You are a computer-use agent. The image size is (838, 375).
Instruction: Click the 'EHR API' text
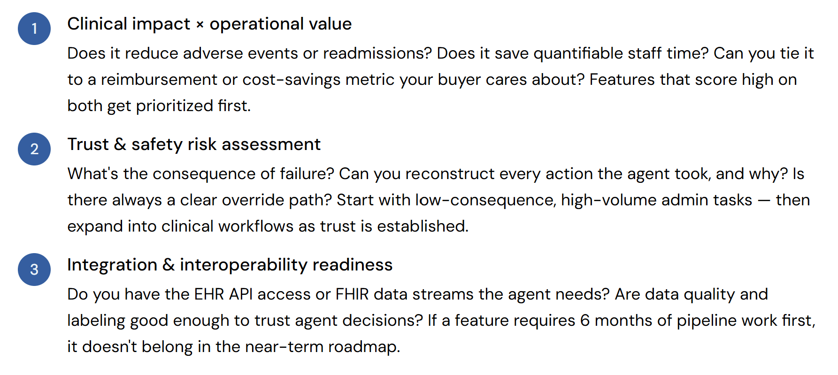pyautogui.click(x=223, y=294)
